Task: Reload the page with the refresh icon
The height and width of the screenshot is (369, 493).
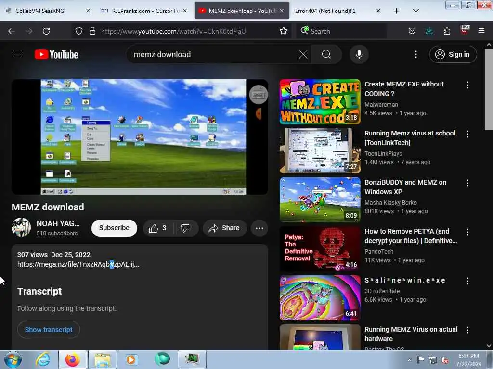Action: tap(46, 31)
